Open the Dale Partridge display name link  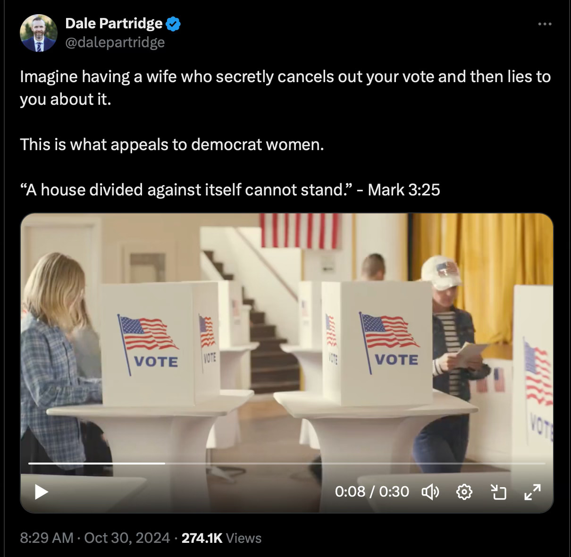pyautogui.click(x=114, y=23)
